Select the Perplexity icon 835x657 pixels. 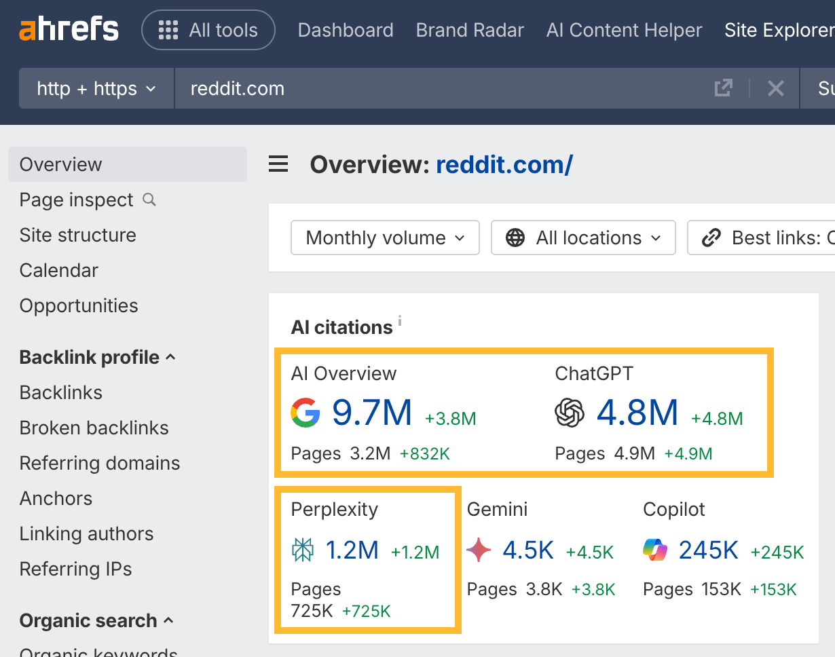coord(303,550)
